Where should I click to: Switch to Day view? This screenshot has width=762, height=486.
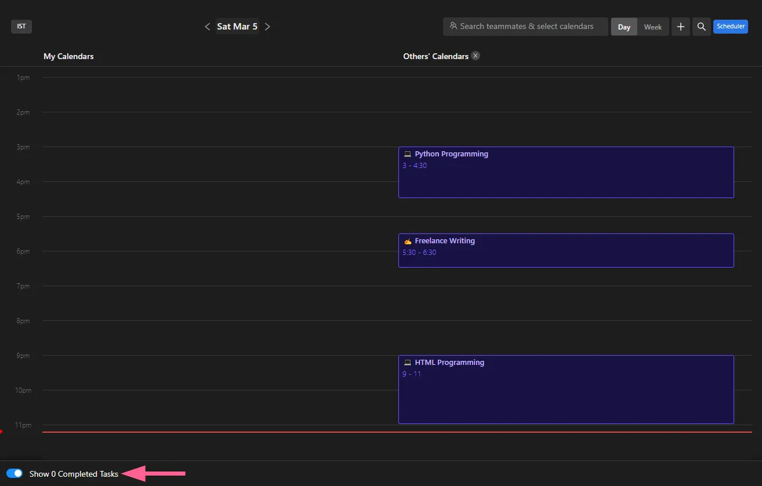[x=624, y=27]
